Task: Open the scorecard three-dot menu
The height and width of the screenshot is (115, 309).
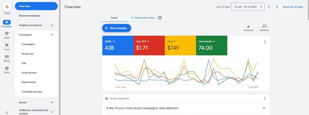Action: tap(265, 42)
